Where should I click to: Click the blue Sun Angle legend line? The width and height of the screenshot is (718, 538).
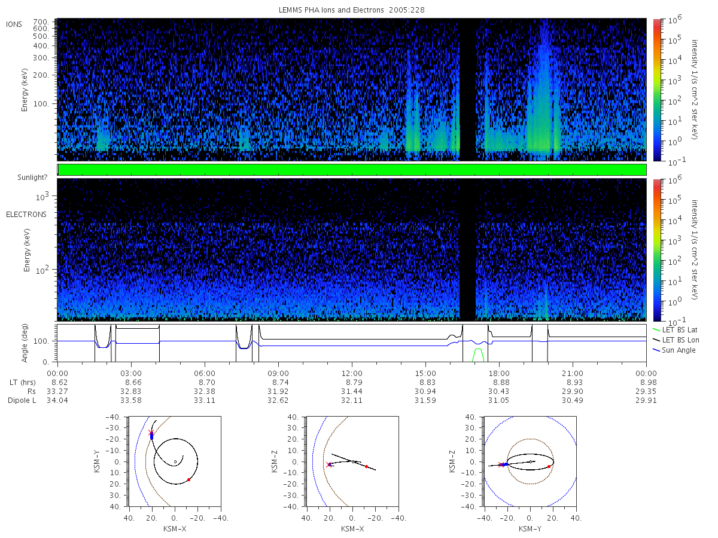(x=656, y=350)
